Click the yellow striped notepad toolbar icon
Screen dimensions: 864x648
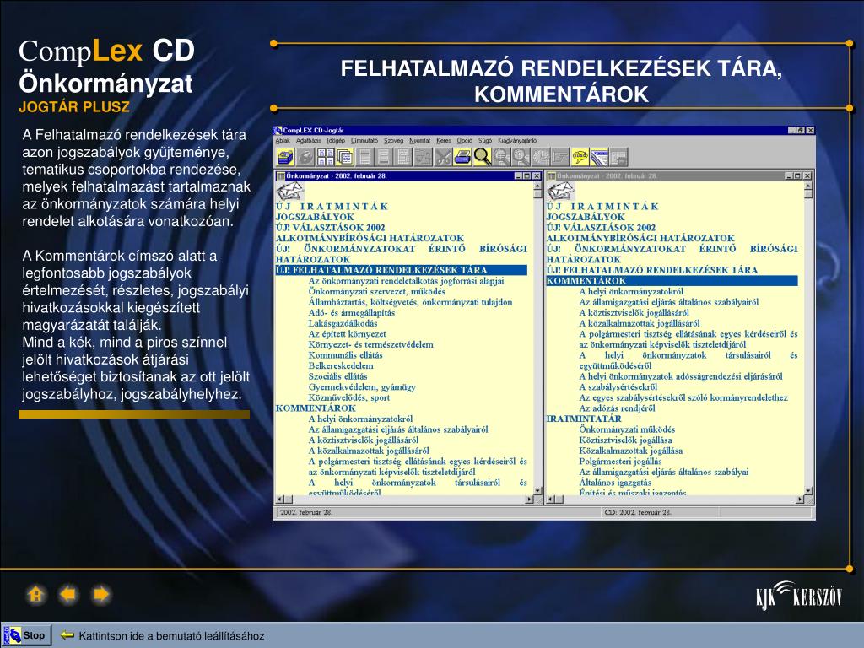[600, 157]
